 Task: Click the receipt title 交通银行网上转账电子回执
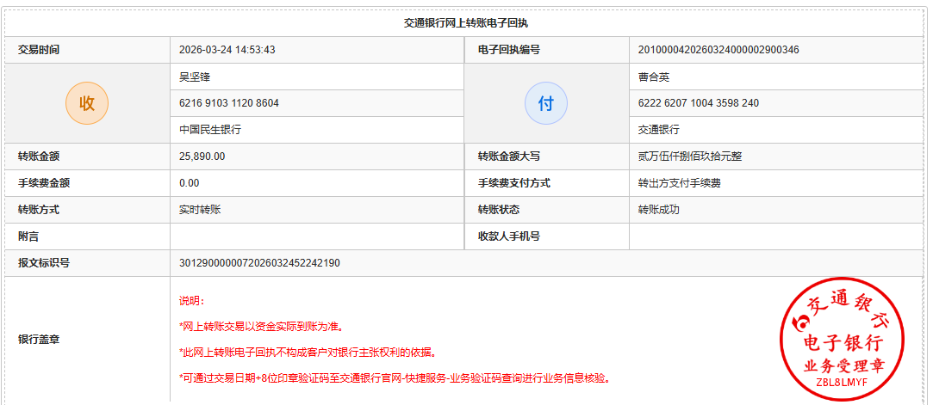click(x=466, y=23)
